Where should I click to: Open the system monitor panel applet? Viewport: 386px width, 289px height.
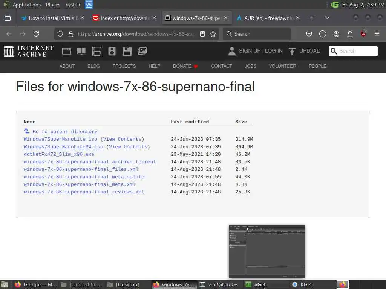pos(89,5)
